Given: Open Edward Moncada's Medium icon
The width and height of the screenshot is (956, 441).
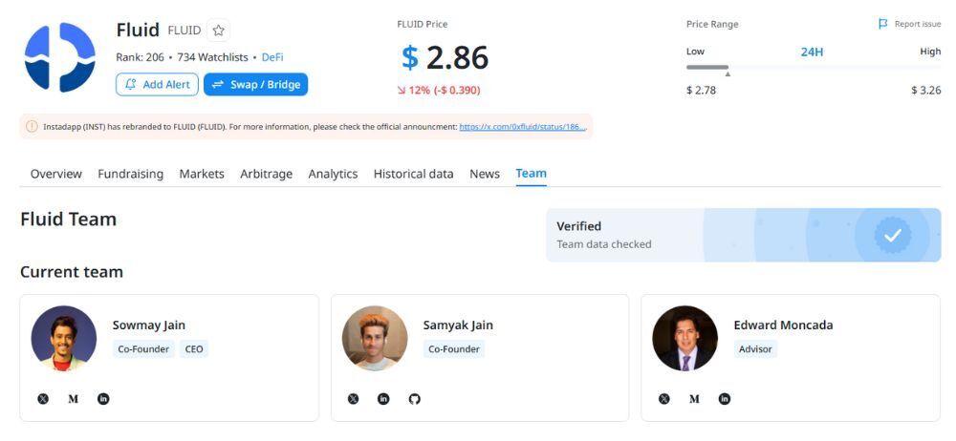Looking at the screenshot, I should pos(695,399).
